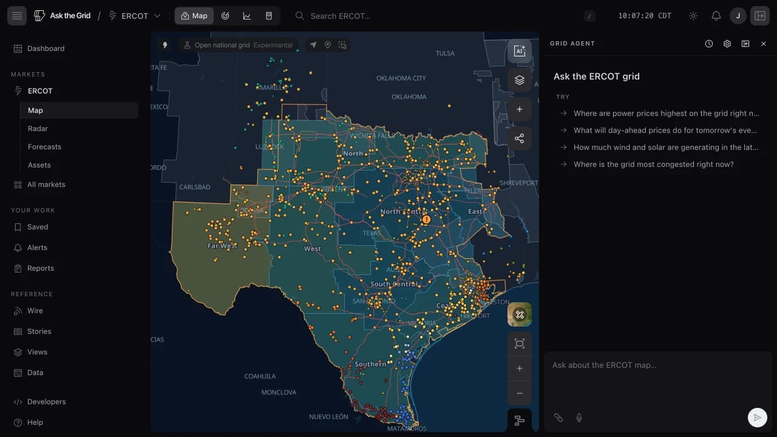Click the plus button below the layers icon
This screenshot has width=777, height=437.
point(520,109)
